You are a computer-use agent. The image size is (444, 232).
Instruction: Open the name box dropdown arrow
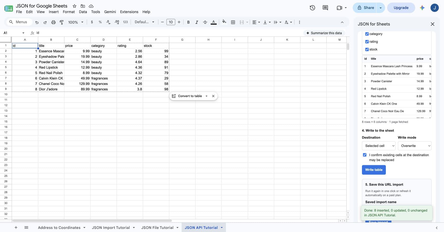click(23, 33)
